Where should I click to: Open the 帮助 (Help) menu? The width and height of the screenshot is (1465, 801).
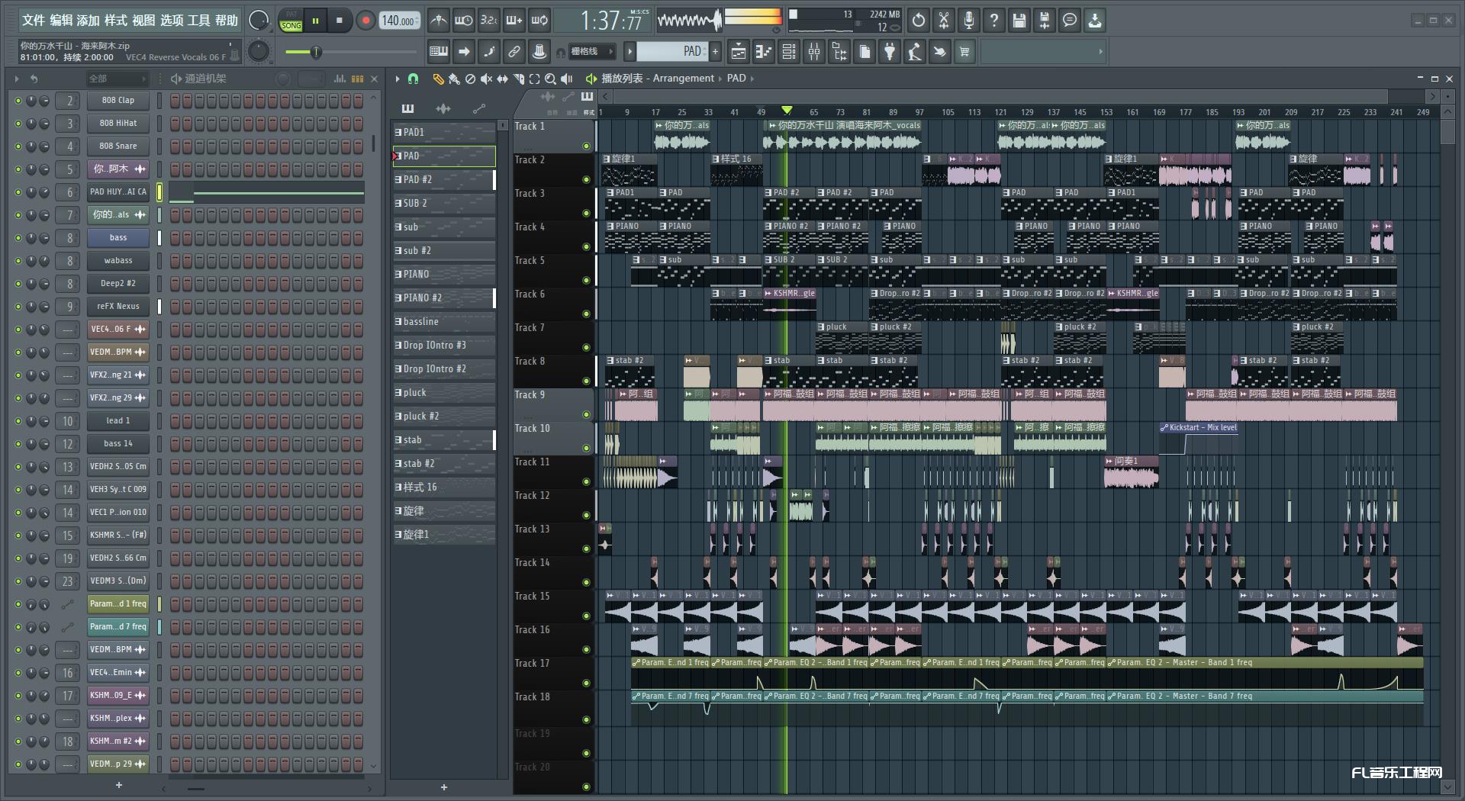tap(227, 21)
